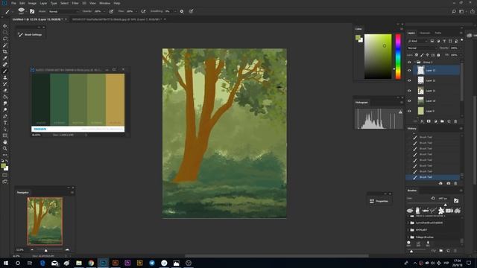Open smoothing options gear
The width and height of the screenshot is (477, 268).
point(182,11)
